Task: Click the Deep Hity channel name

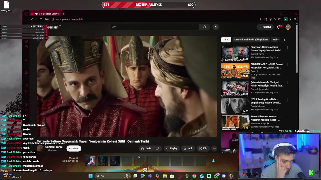Action: coord(255,71)
